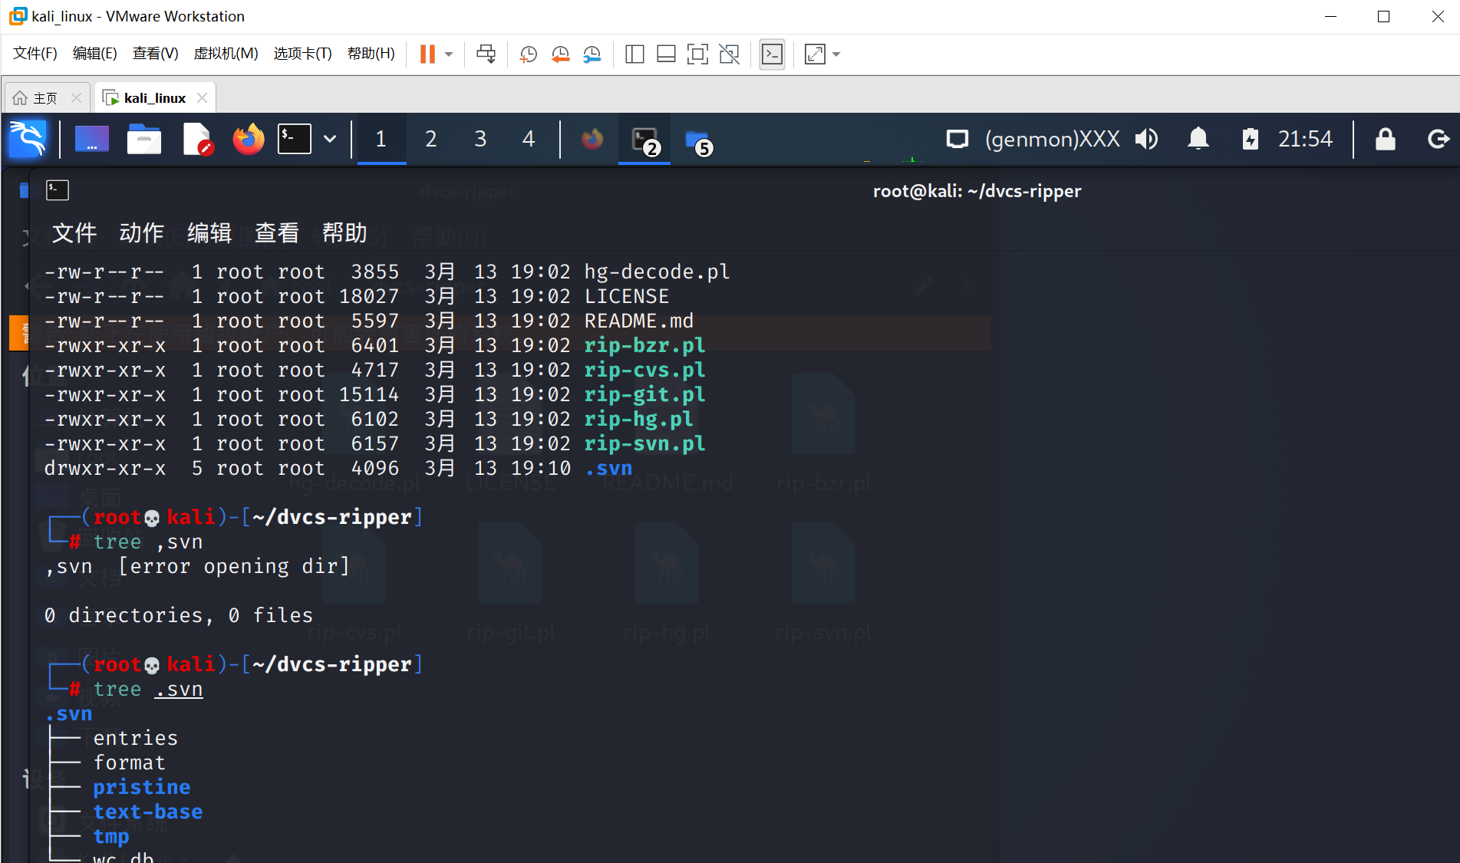Open the 编辑(E) menu in VMware
The height and width of the screenshot is (863, 1460).
click(x=94, y=53)
